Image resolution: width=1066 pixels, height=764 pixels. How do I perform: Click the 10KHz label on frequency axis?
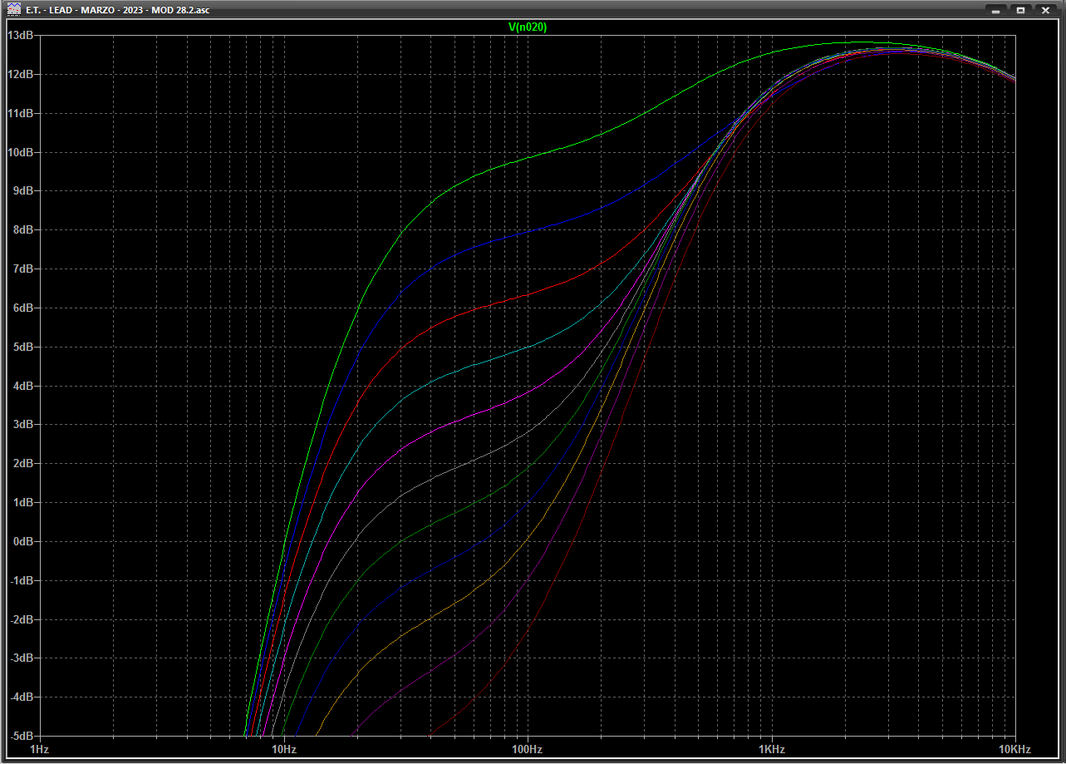[x=1014, y=750]
